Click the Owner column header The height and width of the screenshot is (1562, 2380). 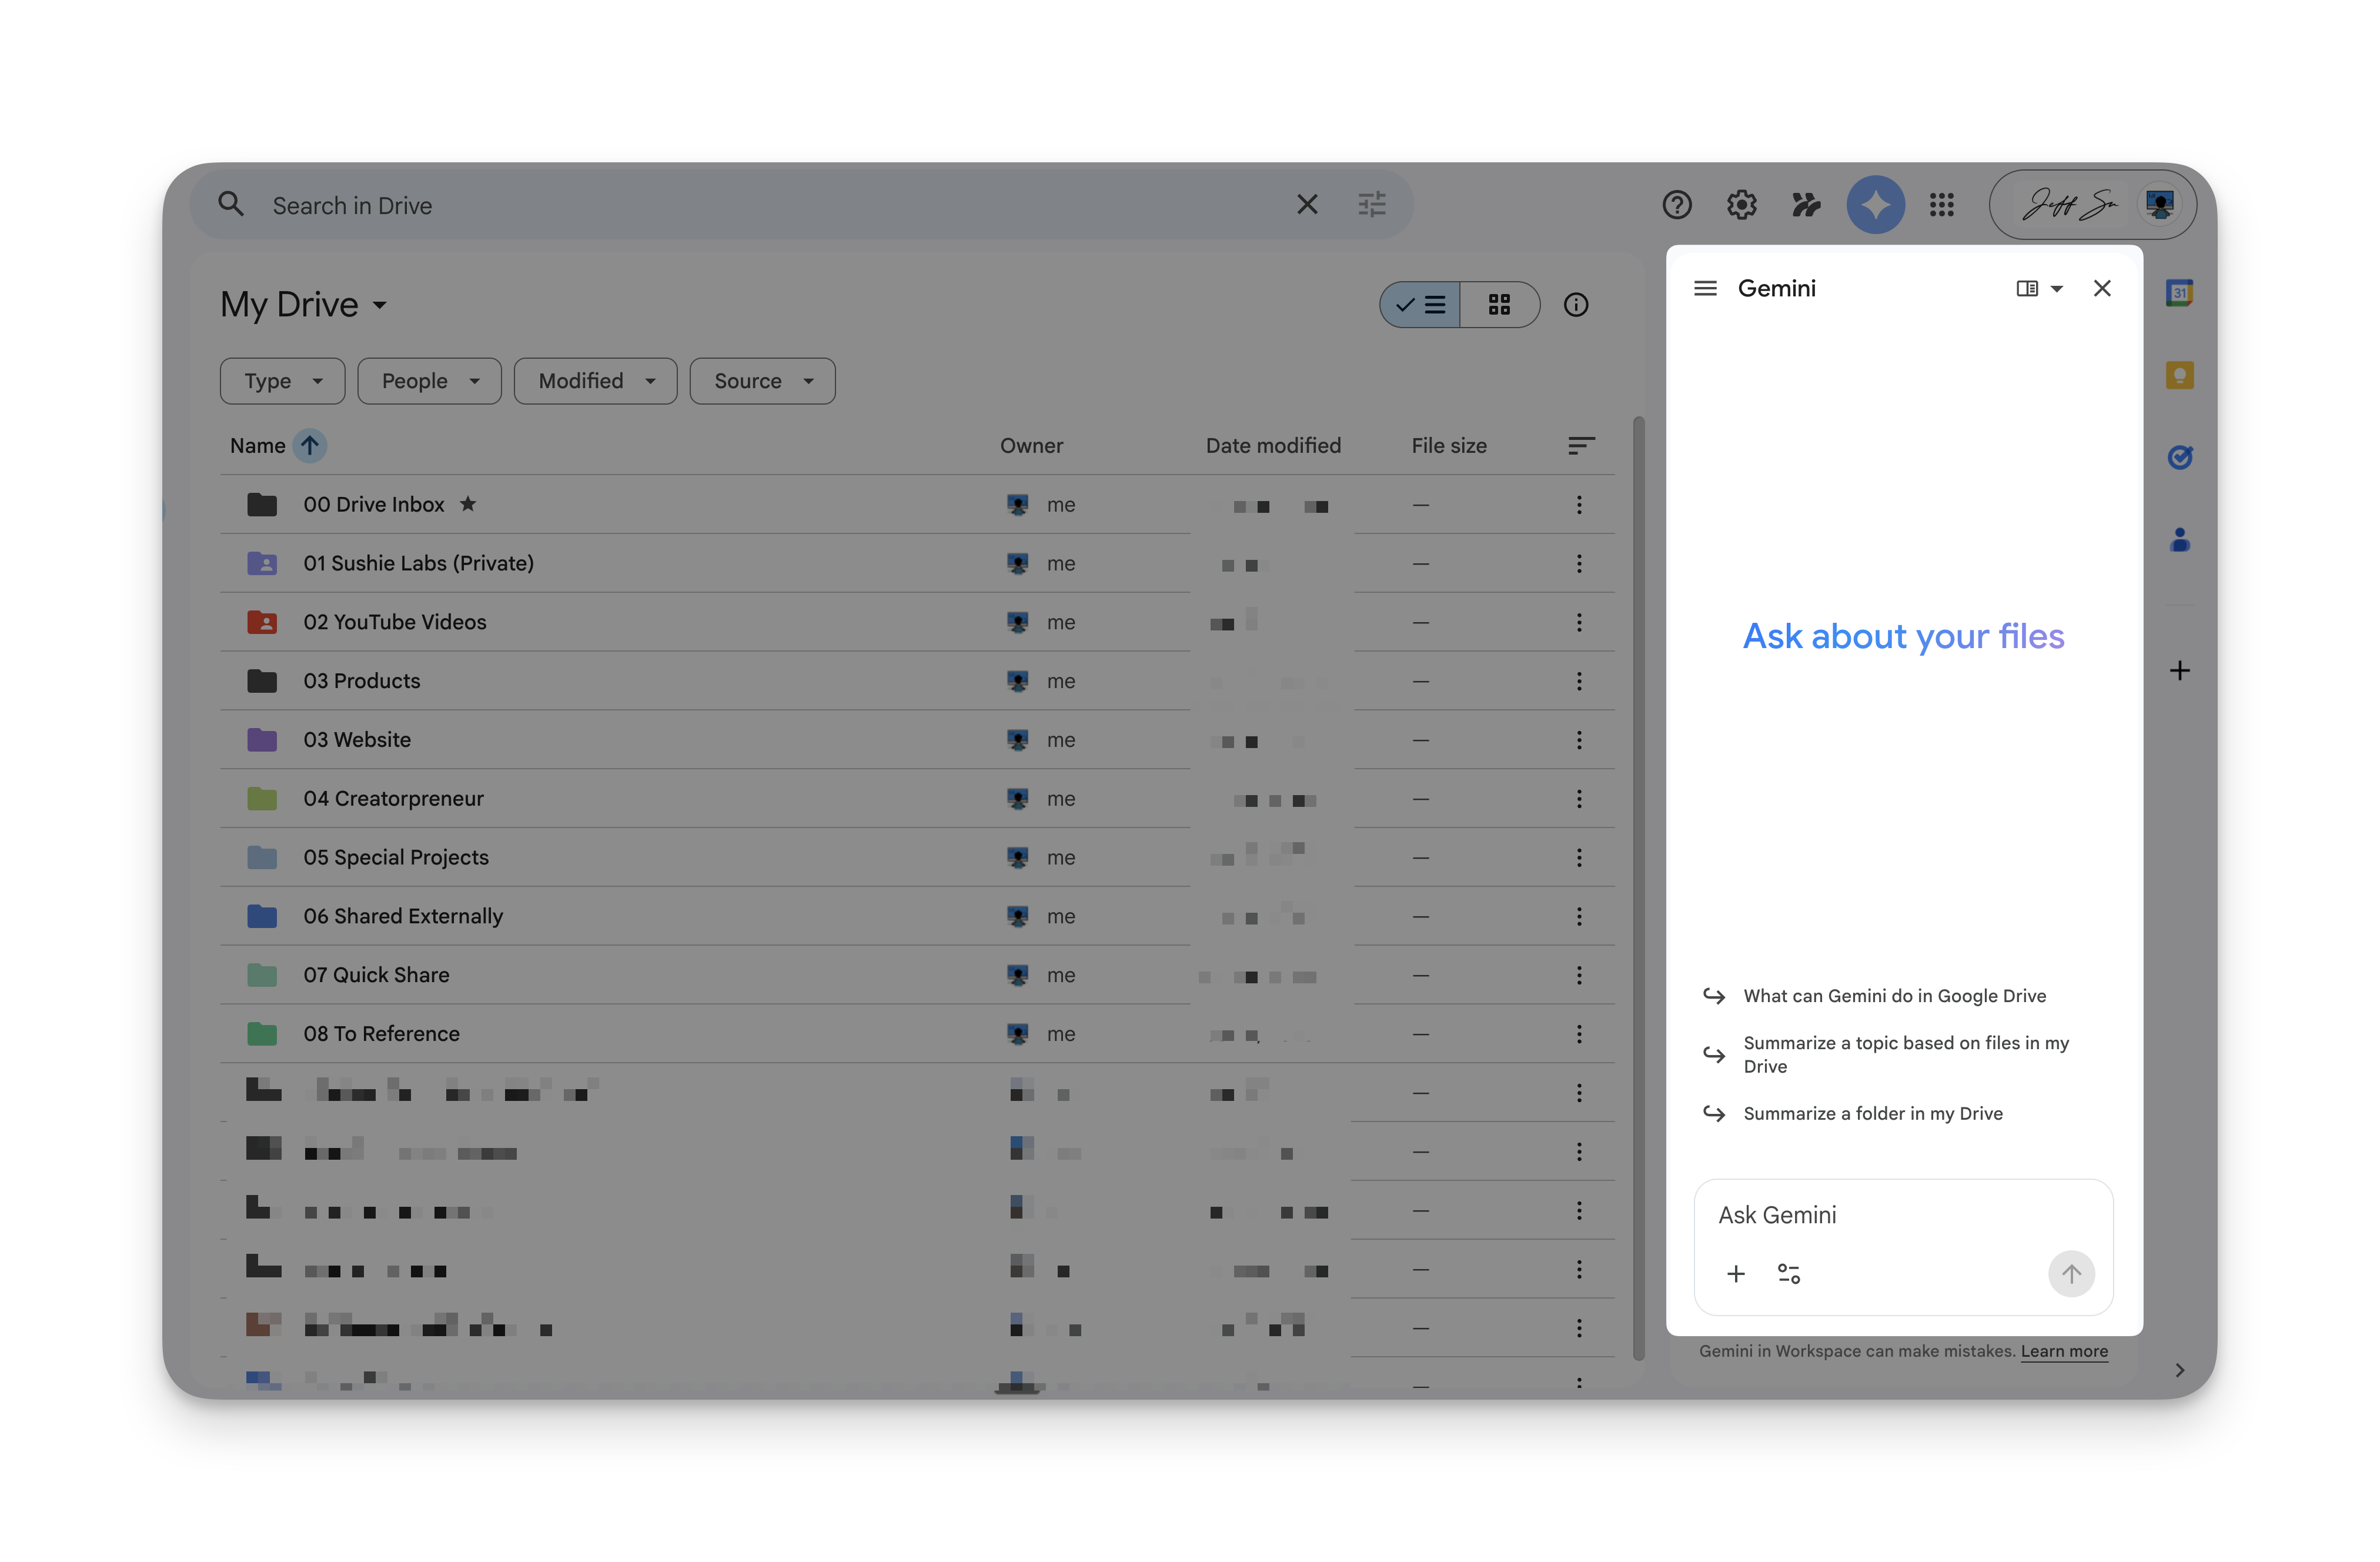pyautogui.click(x=1031, y=446)
